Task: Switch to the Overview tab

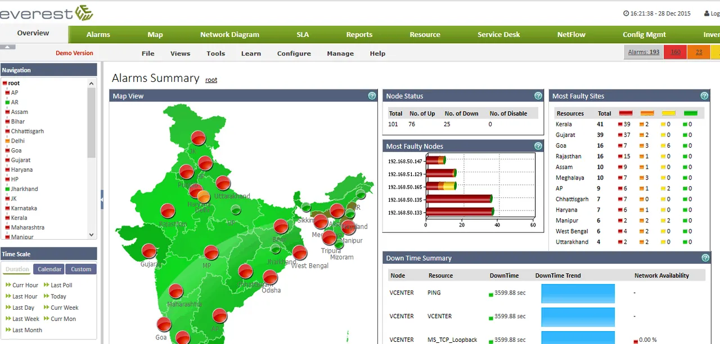Action: coord(33,33)
